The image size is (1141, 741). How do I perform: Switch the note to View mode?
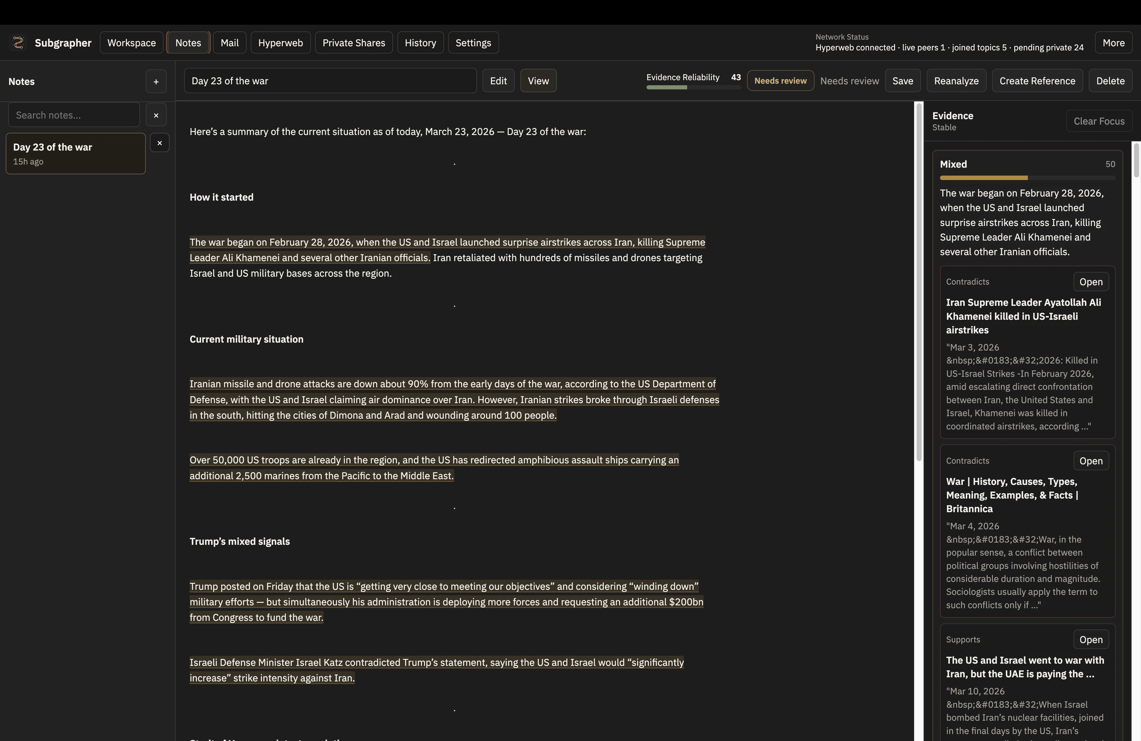click(x=538, y=81)
